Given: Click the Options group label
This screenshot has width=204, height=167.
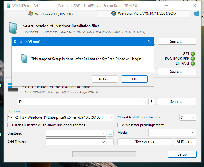Looking at the screenshot, I should [14, 111].
